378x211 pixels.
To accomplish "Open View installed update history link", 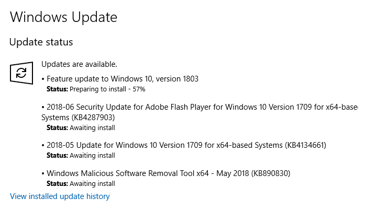I will [60, 196].
